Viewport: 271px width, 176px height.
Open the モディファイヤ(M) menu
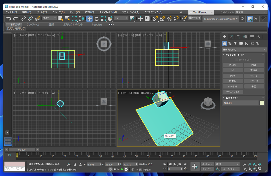[108, 12]
